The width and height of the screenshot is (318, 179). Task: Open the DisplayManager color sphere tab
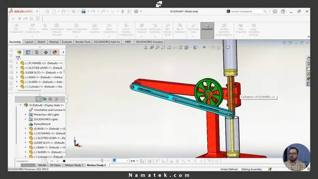point(55,52)
